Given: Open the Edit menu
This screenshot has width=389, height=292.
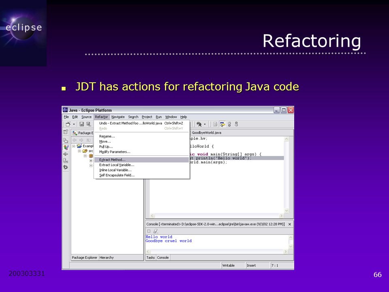Looking at the screenshot, I should point(75,117).
